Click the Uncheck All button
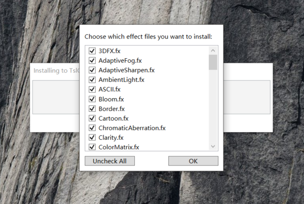 pyautogui.click(x=110, y=161)
